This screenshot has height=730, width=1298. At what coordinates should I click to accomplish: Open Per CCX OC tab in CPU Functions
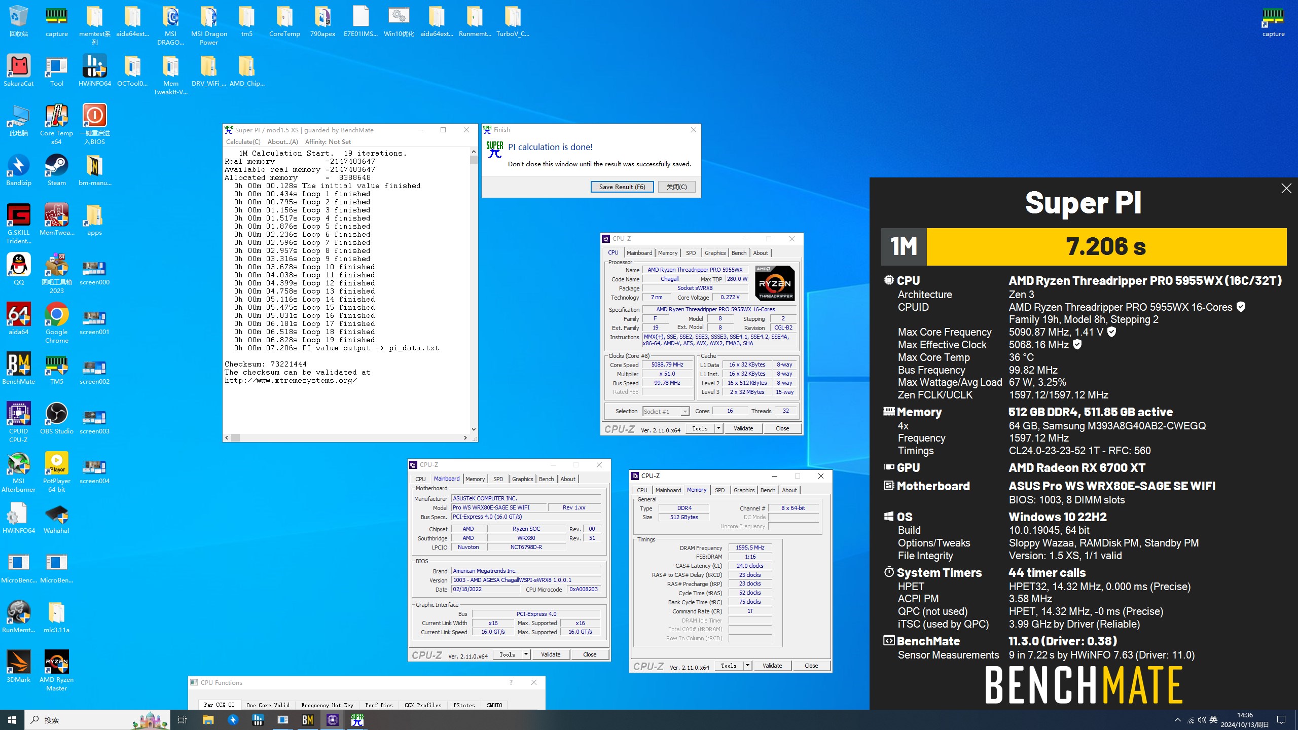click(x=220, y=705)
